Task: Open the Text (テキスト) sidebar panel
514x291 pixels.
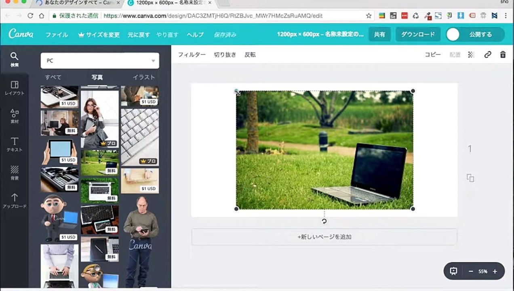Action: [14, 144]
